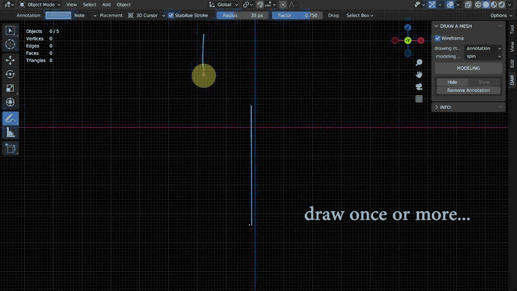The height and width of the screenshot is (291, 517).
Task: Select the Annotate tool
Action: 10,119
